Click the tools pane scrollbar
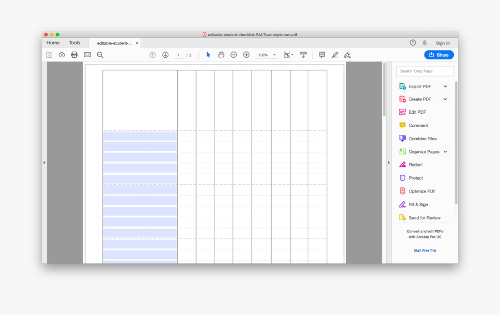 point(456,143)
